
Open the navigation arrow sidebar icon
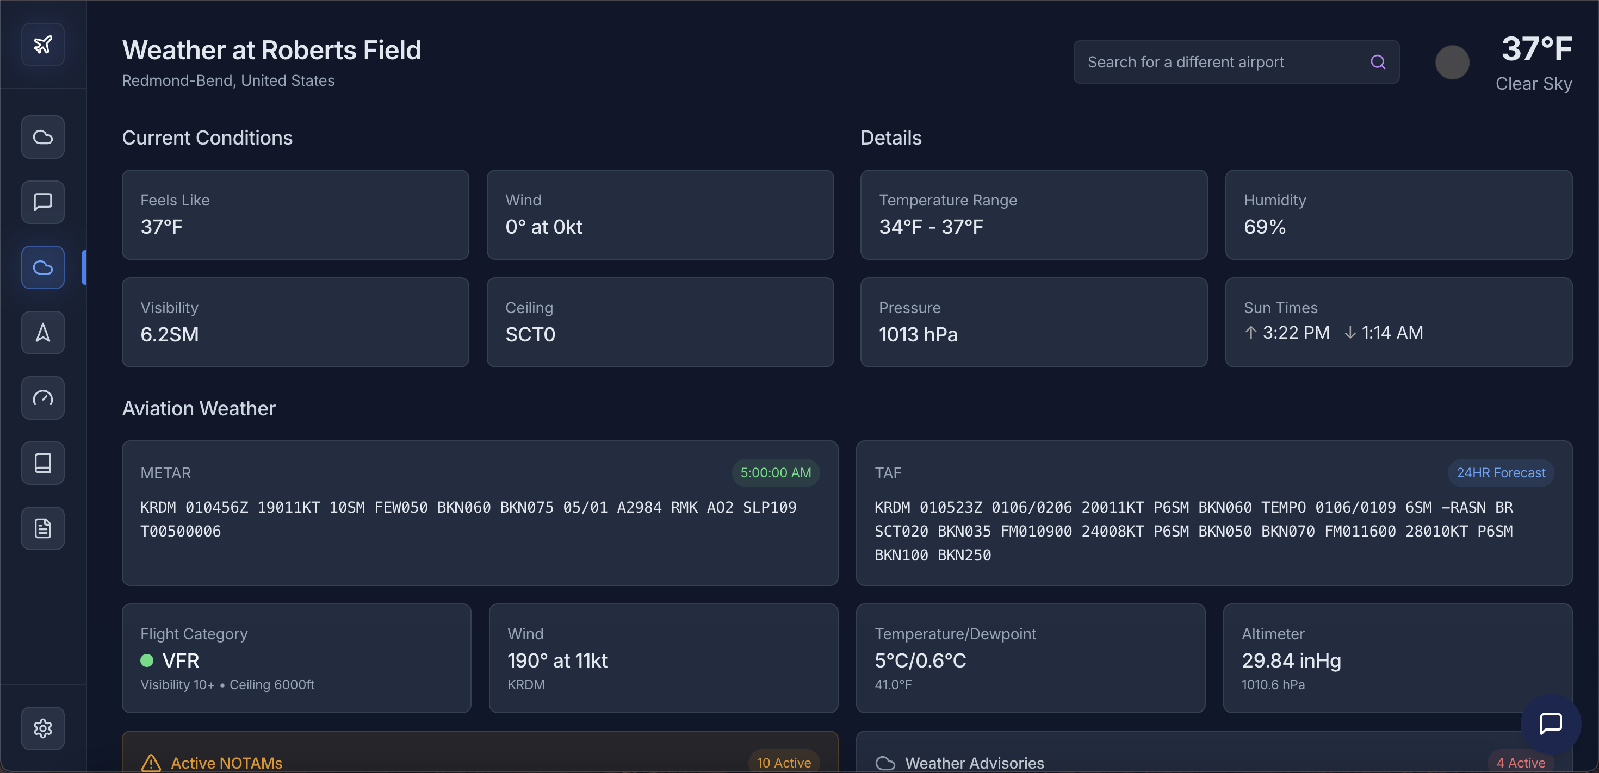coord(43,333)
